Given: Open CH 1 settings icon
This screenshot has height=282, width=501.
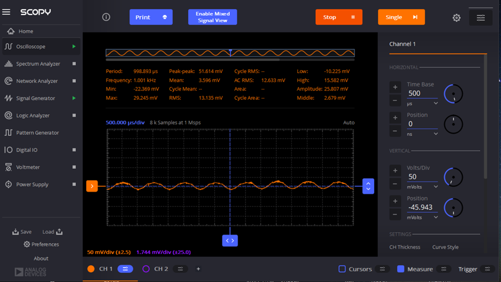Looking at the screenshot, I should (125, 269).
